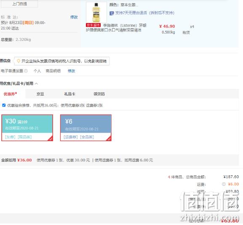Switch to the 京豆 tab

(40, 94)
